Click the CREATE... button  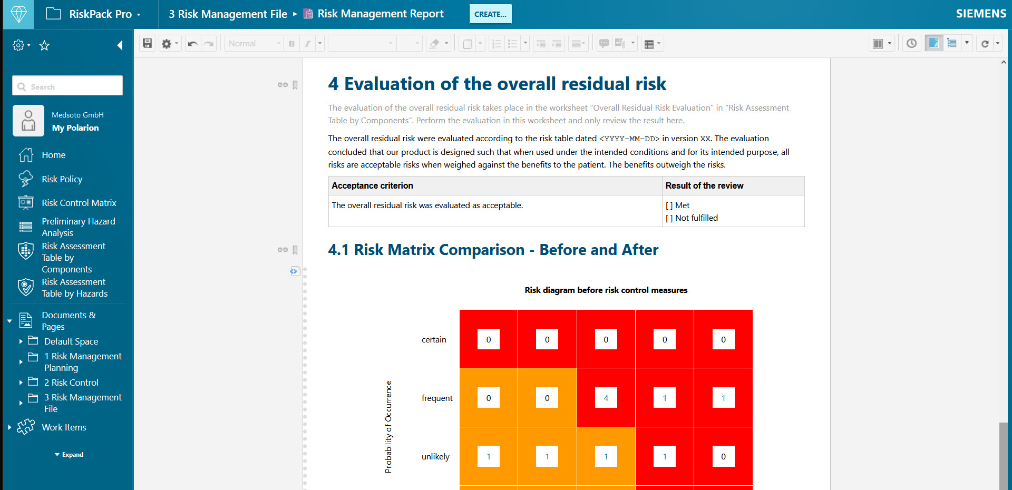click(490, 14)
